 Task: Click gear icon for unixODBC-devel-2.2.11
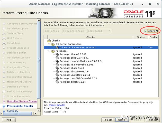click(x=57, y=78)
